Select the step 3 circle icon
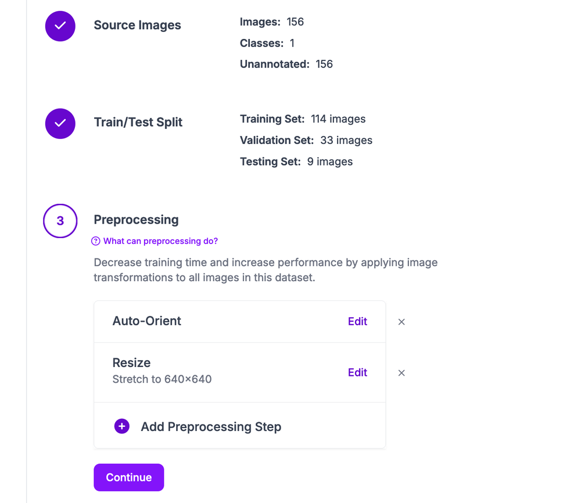This screenshot has width=581, height=503. pos(60,221)
